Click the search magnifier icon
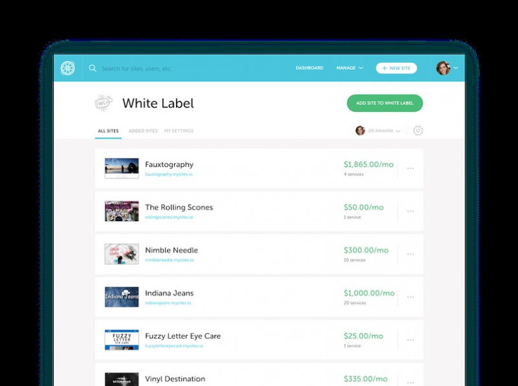 tap(93, 69)
